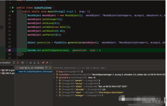Click the DubboPojoDemo class name

tap(43, 8)
